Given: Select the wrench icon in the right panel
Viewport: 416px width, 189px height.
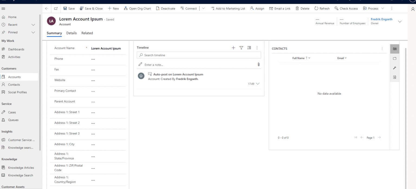Looking at the screenshot, I should point(395,68).
